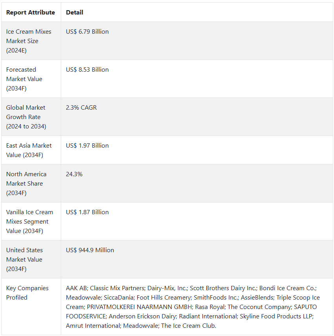
Task: Click the US$ 1.97 Billion value
Action: pos(87,146)
